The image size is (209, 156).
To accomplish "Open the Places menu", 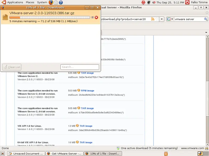I will (30, 2).
